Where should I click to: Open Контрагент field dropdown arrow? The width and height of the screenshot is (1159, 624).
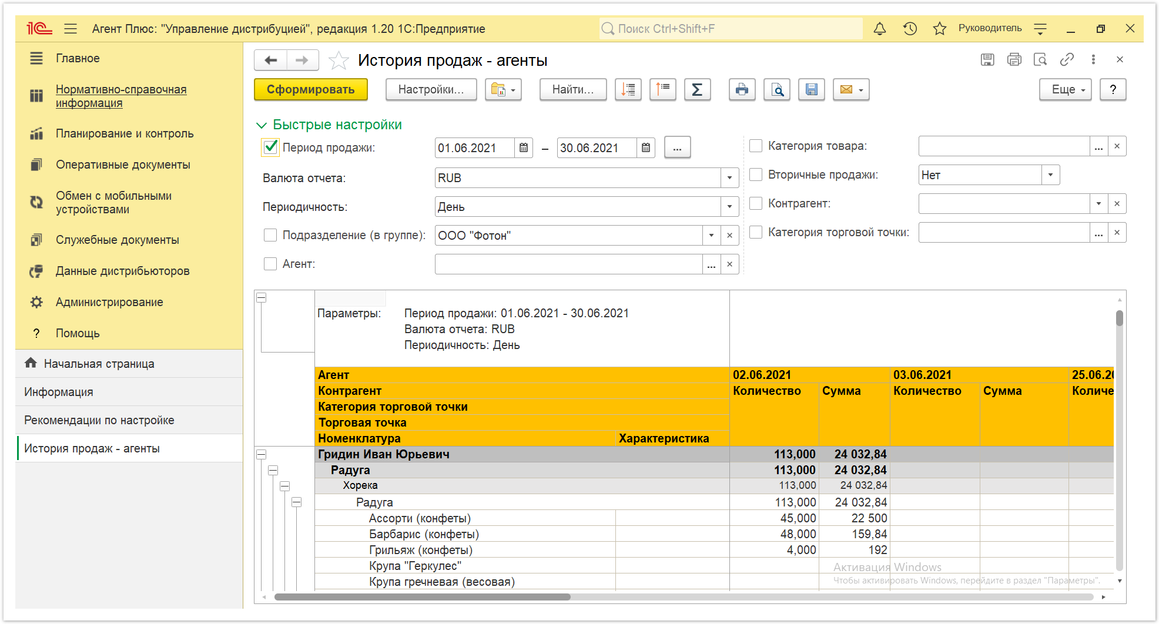tap(1098, 204)
